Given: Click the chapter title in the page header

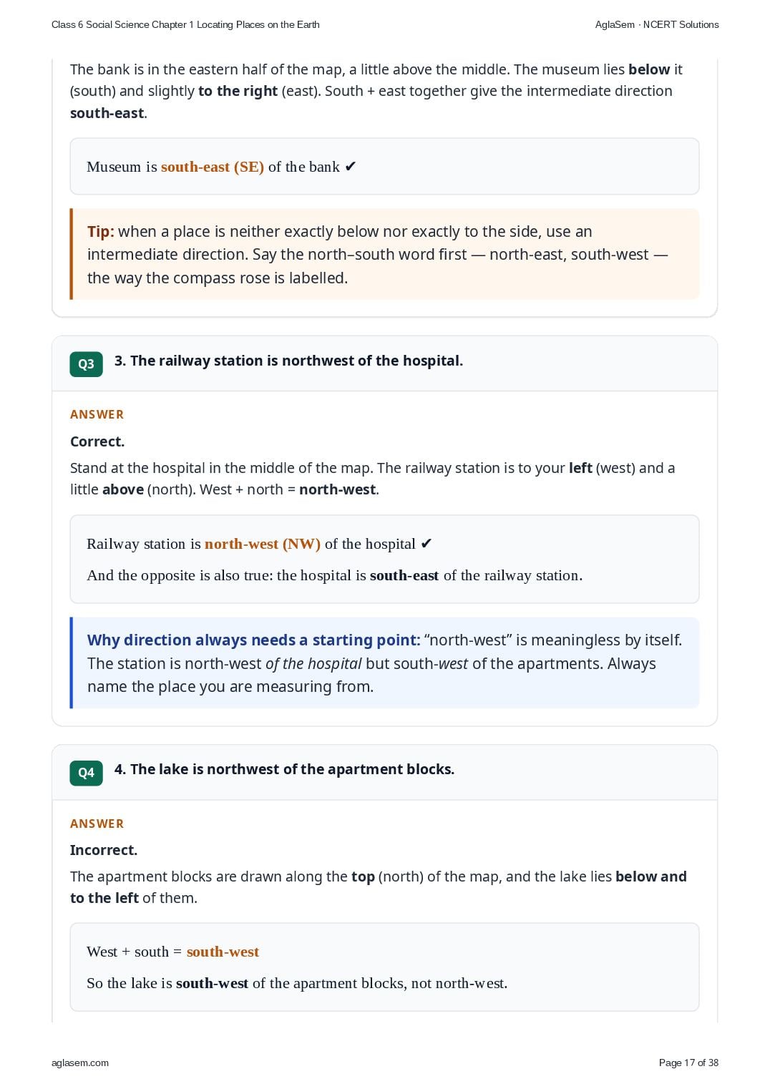Looking at the screenshot, I should pos(185,24).
